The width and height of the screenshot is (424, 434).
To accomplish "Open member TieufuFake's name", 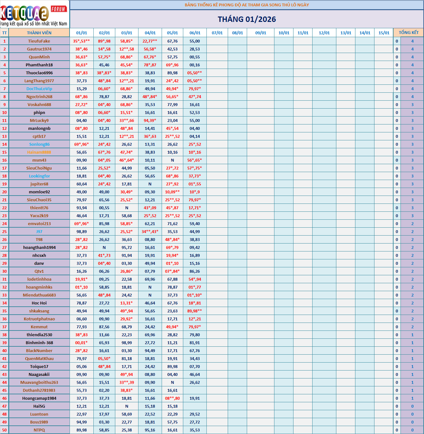I will [x=39, y=41].
